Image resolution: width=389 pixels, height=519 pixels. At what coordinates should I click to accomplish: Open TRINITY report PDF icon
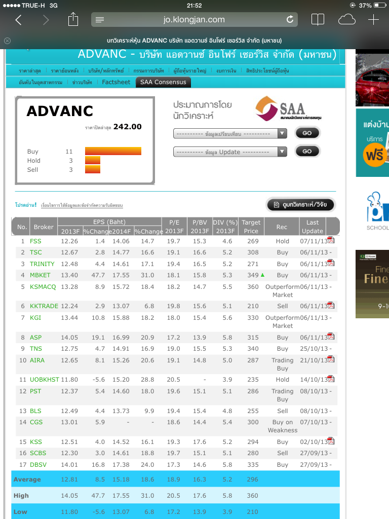(331, 263)
